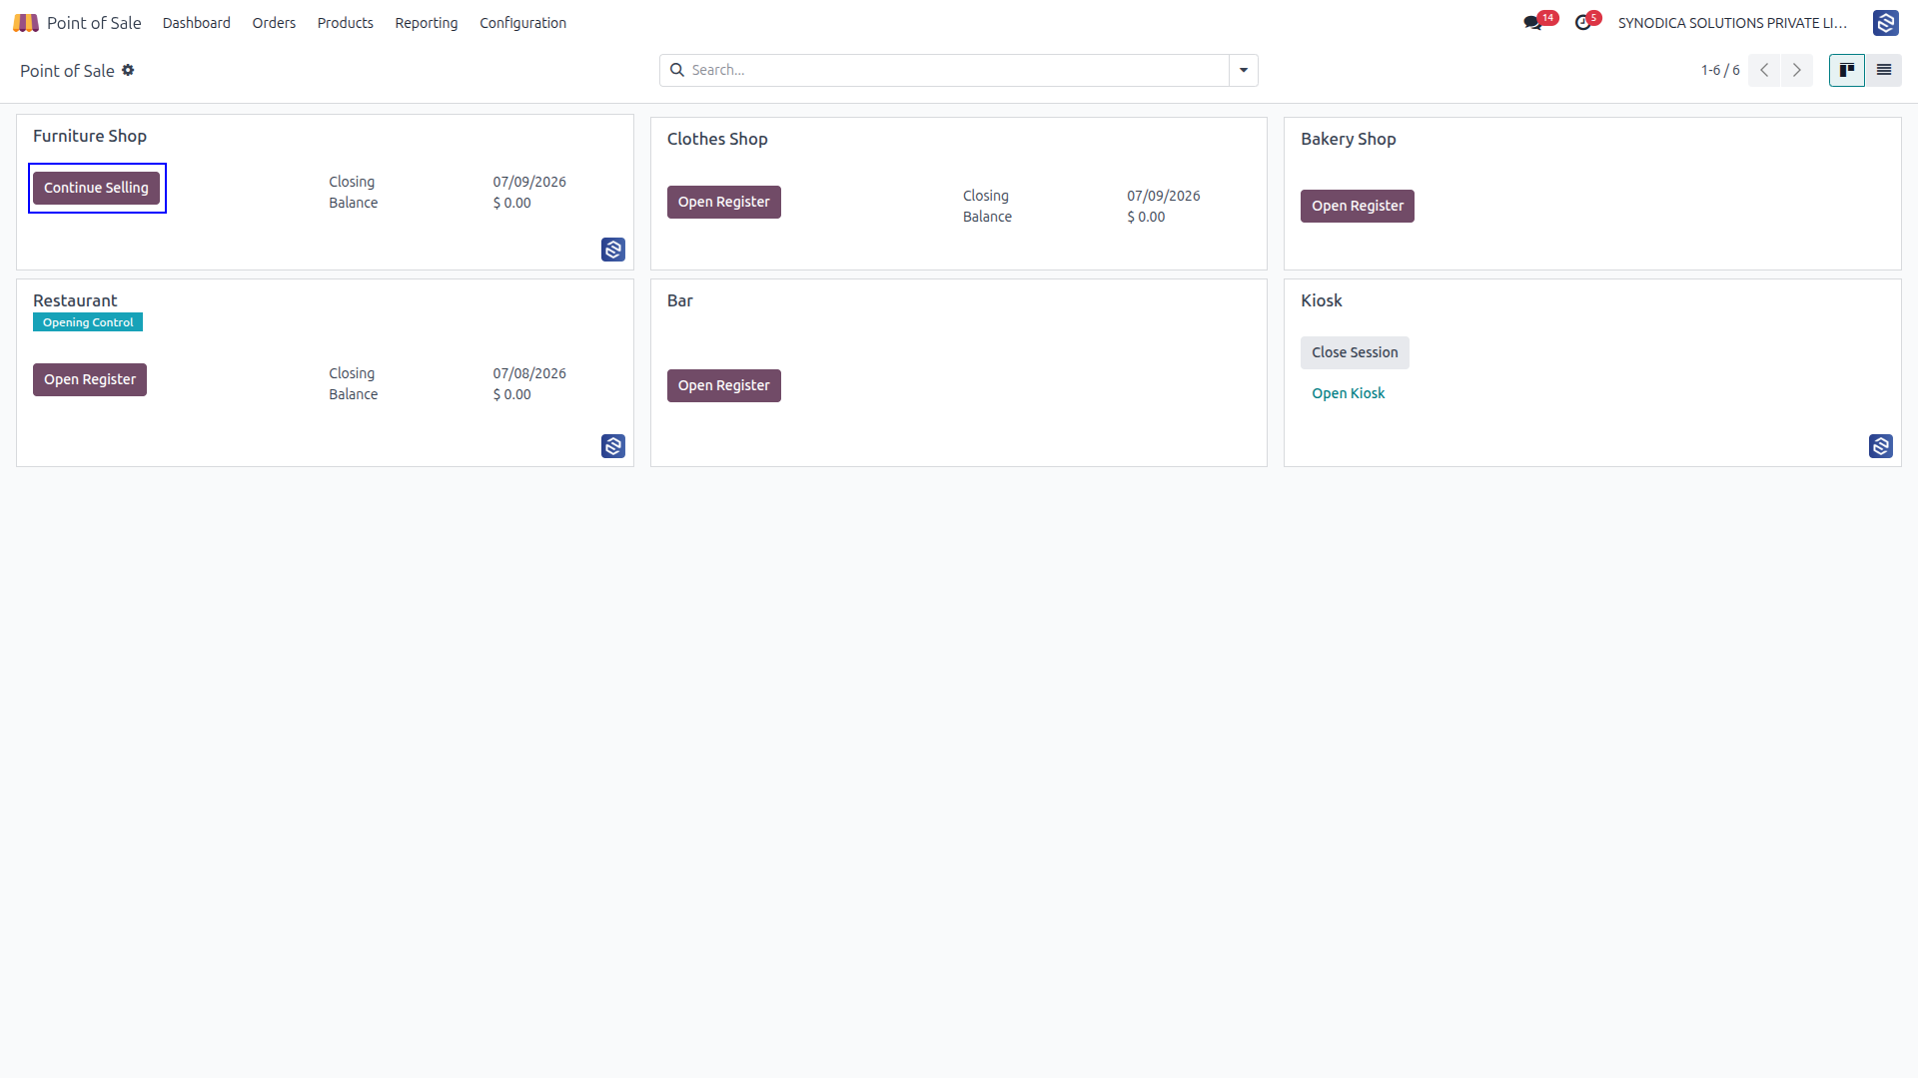Open the Point of Sale app icon
The width and height of the screenshot is (1918, 1078).
click(x=26, y=23)
